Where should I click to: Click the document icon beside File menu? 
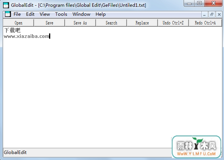[x=8, y=14]
